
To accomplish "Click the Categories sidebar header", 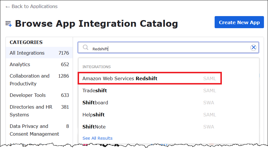I will tap(26, 42).
